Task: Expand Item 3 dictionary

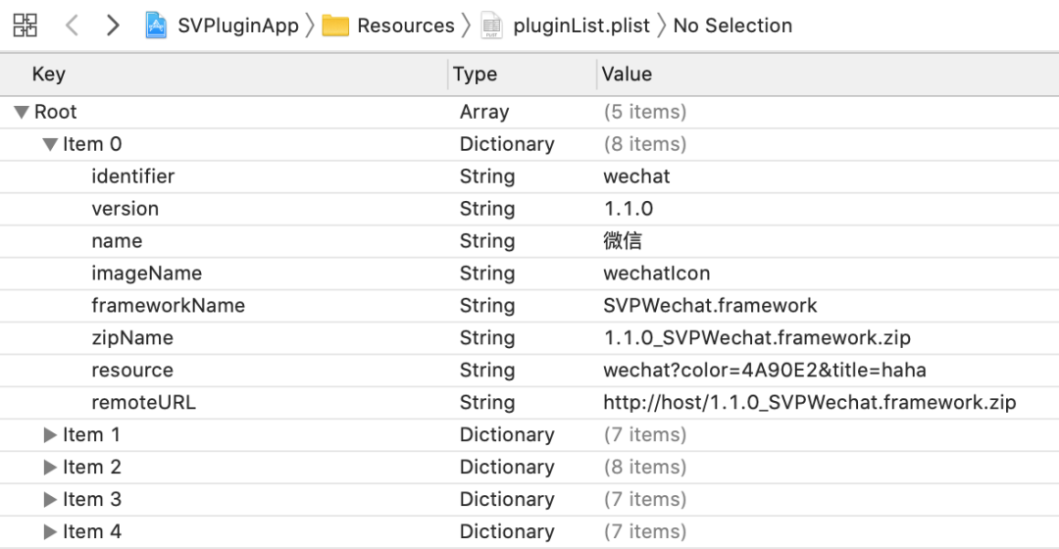Action: tap(50, 500)
